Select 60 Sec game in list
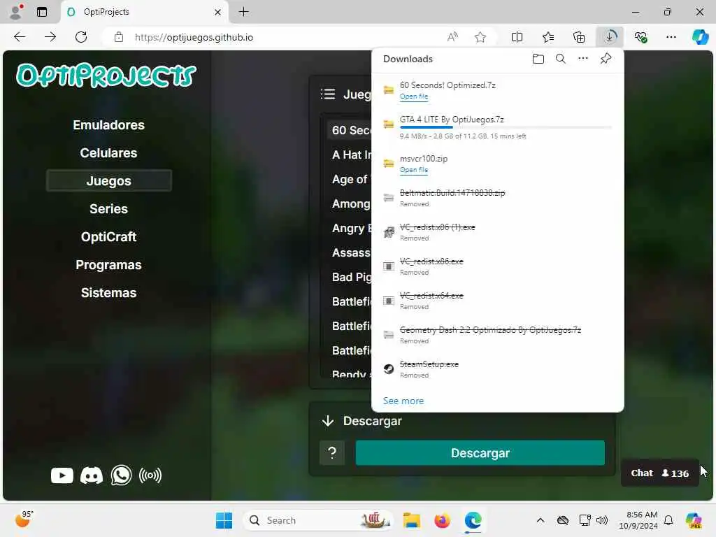Image resolution: width=716 pixels, height=537 pixels. [x=350, y=130]
